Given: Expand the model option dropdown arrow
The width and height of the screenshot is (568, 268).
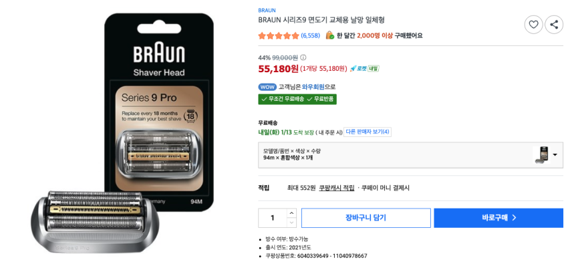Looking at the screenshot, I should click(555, 155).
